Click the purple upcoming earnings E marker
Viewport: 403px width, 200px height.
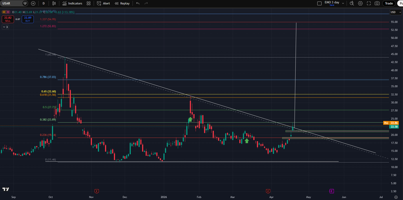point(331,191)
